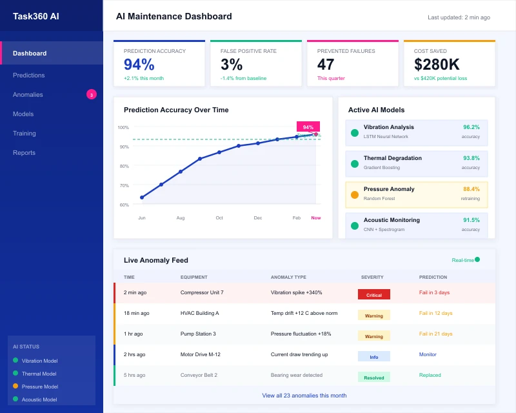Click the Pump Station 3 cell

pyautogui.click(x=198, y=334)
